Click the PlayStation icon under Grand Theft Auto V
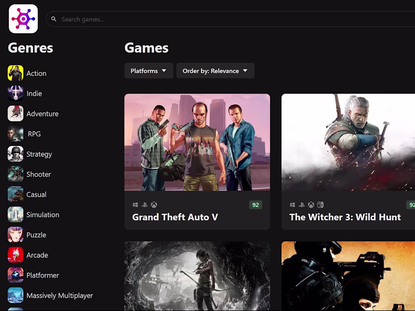 [x=144, y=205]
